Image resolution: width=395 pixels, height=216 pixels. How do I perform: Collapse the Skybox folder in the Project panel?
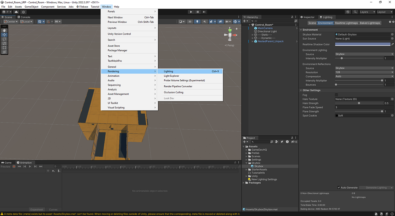click(x=246, y=163)
